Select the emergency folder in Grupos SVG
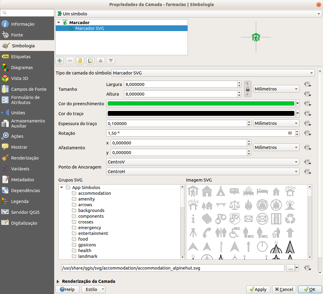Viewport: 323px width, 294px height. tap(89, 228)
